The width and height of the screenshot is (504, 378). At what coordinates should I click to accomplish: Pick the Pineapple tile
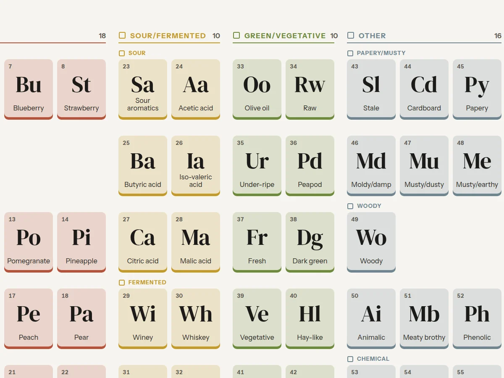pyautogui.click(x=81, y=242)
